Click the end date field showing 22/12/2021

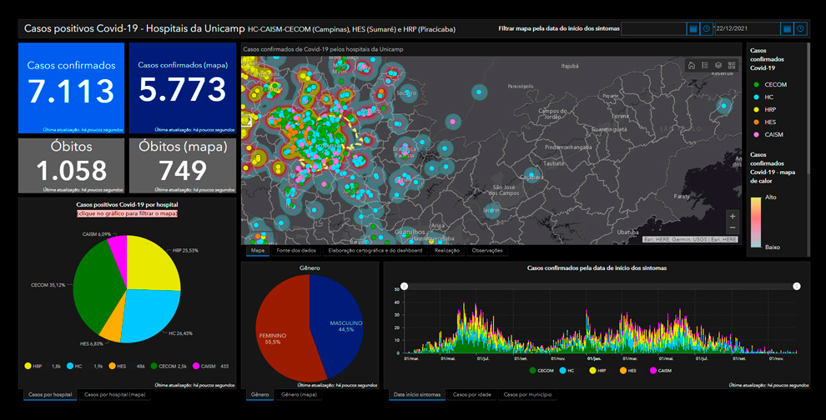click(746, 28)
